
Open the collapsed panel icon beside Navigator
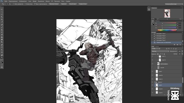click(149, 9)
